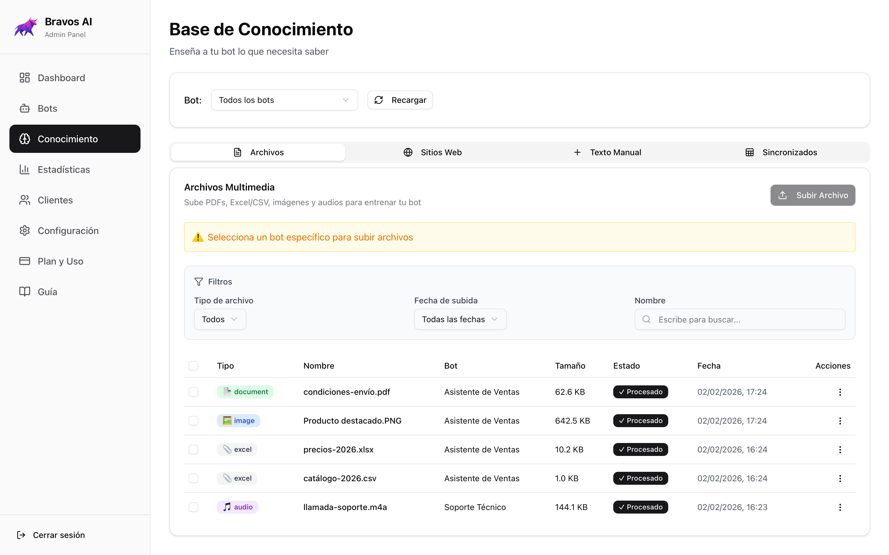Open Estadísticas from the sidebar
Screen dimensions: 889x555
[75, 169]
